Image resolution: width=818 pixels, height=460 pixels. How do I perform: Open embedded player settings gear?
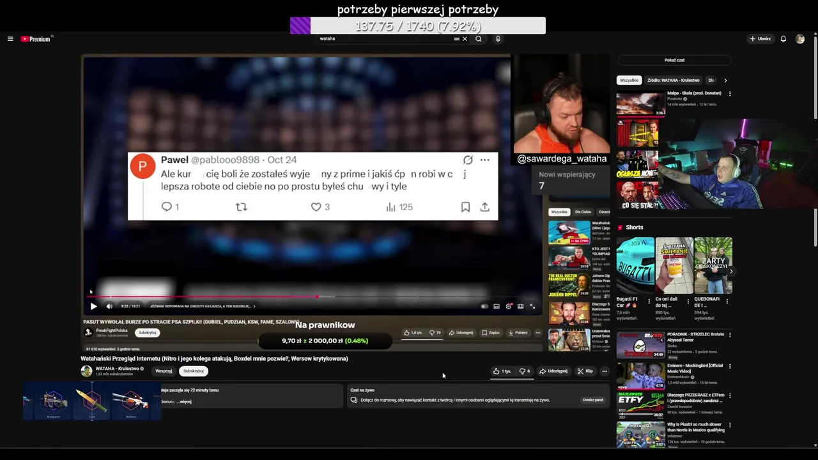pyautogui.click(x=509, y=306)
